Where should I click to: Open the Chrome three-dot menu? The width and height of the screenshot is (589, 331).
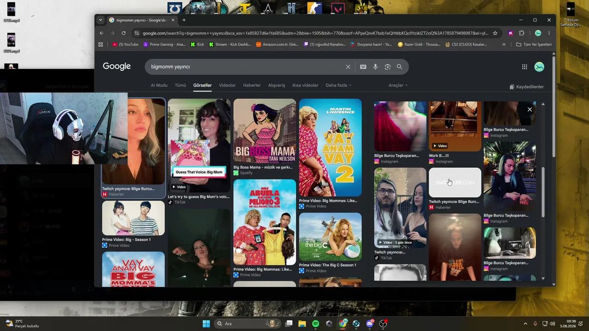(x=549, y=33)
